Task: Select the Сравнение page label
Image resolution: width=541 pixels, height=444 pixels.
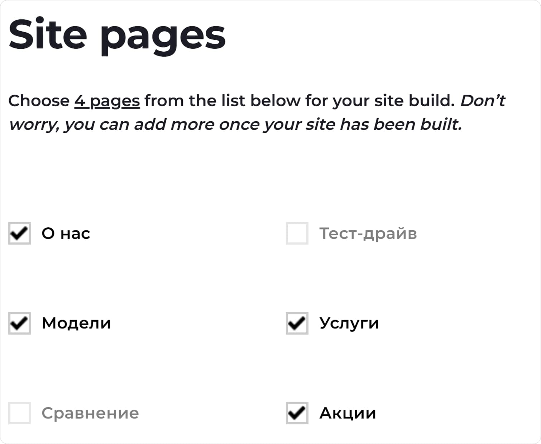Action: (90, 413)
